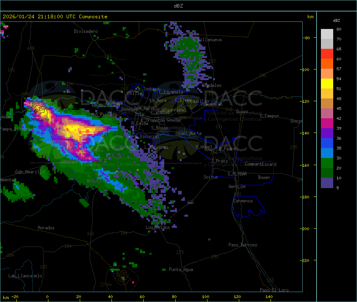This screenshot has height=302, width=357.
Task: Click the 'A_Villanueva' place label
Action: [207, 40]
